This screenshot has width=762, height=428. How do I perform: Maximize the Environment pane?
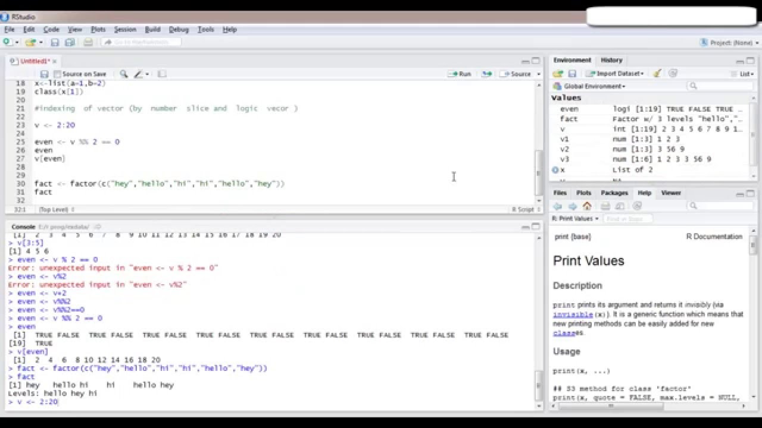(x=750, y=61)
